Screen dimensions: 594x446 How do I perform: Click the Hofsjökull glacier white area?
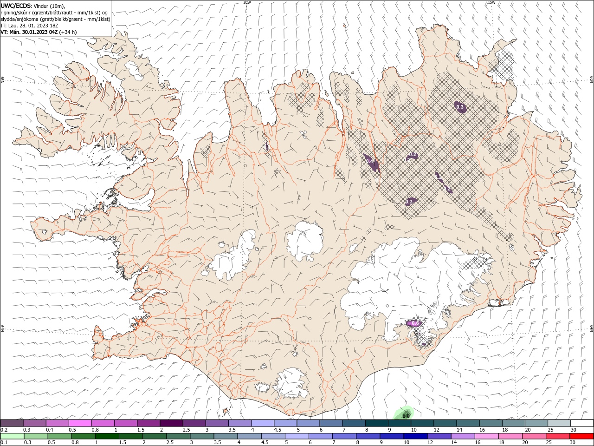click(x=305, y=240)
